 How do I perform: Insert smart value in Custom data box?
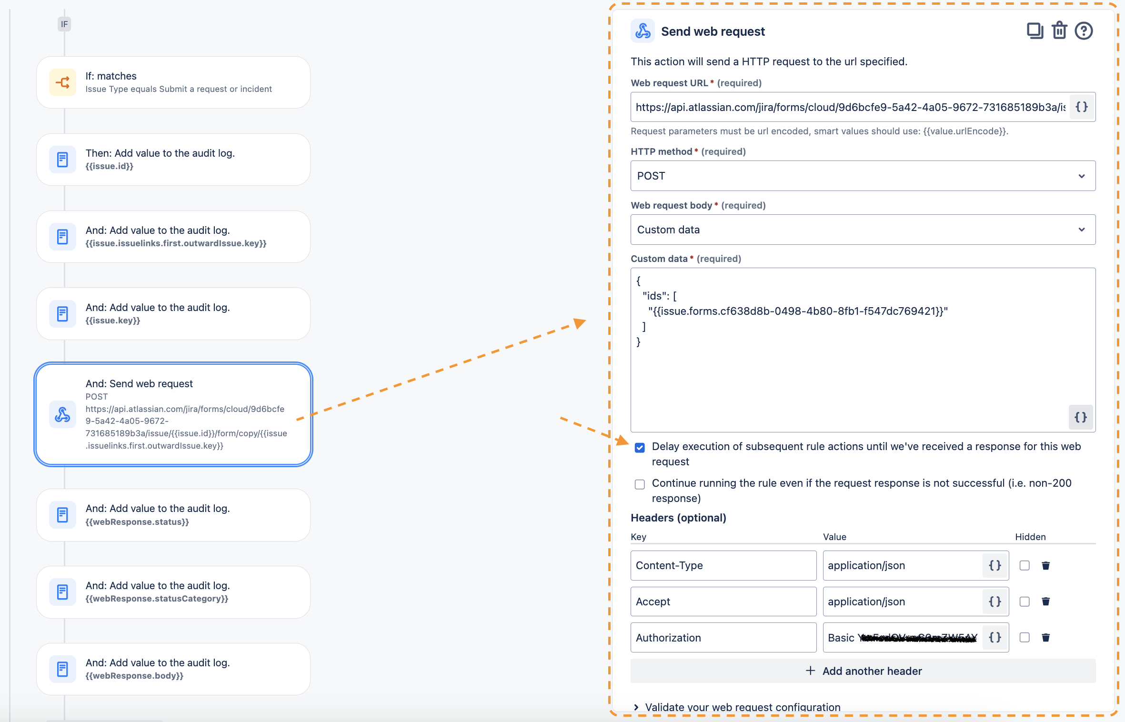pos(1081,417)
